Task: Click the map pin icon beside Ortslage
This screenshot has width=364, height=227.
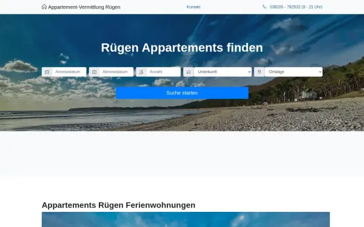Action: coord(260,72)
